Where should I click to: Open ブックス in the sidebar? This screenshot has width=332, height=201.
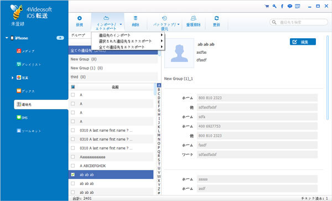click(25, 91)
